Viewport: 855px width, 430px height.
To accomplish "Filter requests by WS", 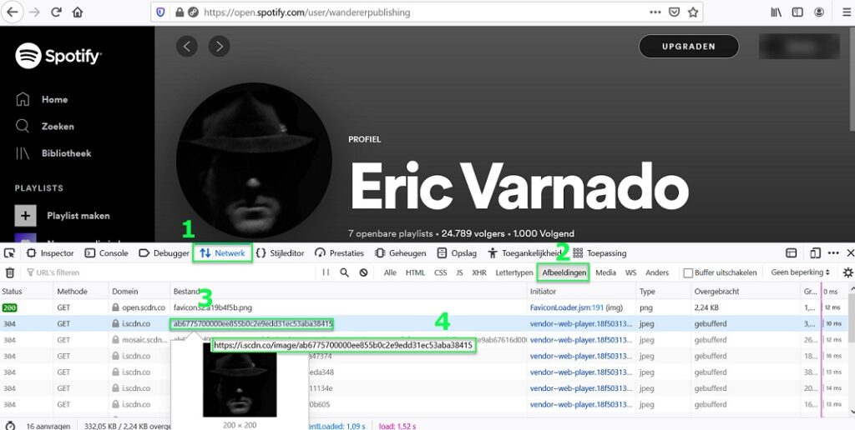I will [630, 272].
